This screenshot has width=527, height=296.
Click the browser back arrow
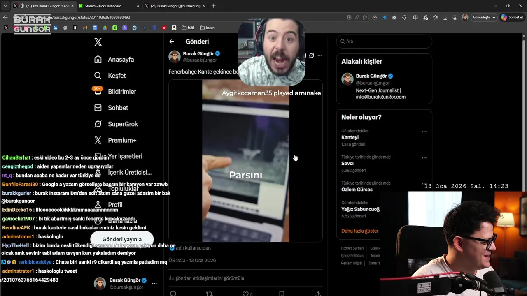click(x=5, y=18)
